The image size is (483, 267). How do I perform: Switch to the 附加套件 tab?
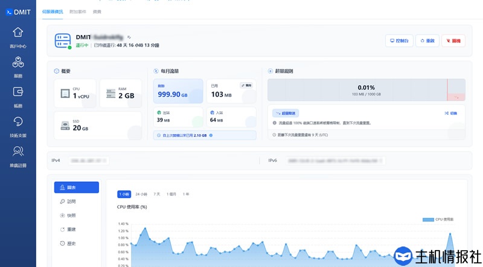coord(78,11)
